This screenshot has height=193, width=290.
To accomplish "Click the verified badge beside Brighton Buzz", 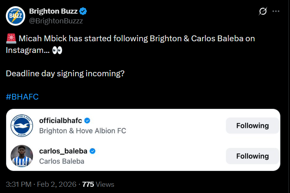I will click(83, 11).
